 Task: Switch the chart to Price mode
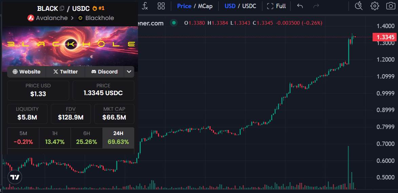click(184, 6)
